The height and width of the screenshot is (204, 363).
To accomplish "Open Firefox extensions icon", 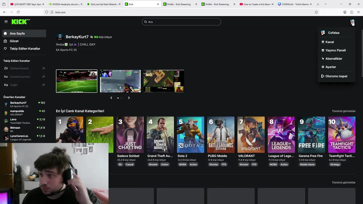I will [352, 12].
